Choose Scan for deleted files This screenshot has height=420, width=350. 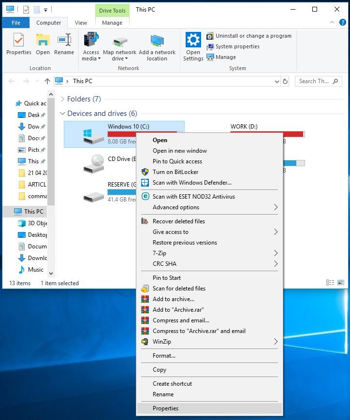click(x=210, y=289)
